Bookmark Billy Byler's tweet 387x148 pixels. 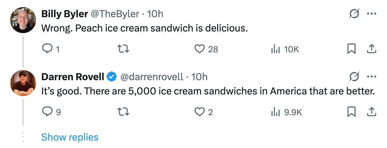click(x=351, y=49)
